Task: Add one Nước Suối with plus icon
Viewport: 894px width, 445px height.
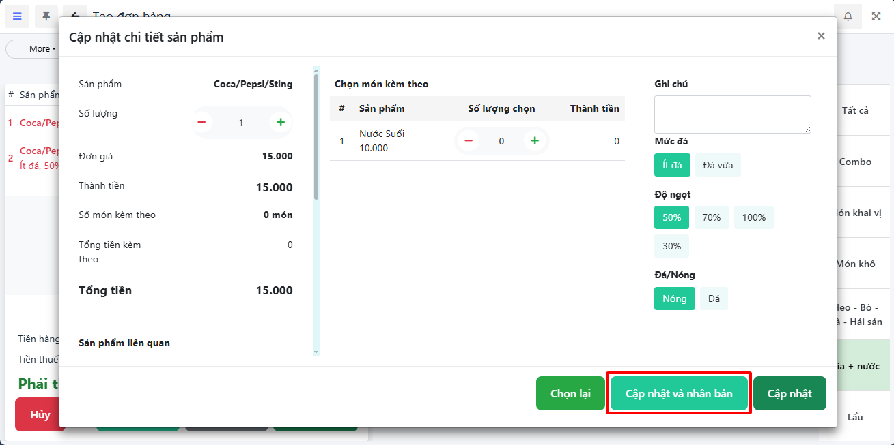Action: tap(535, 141)
